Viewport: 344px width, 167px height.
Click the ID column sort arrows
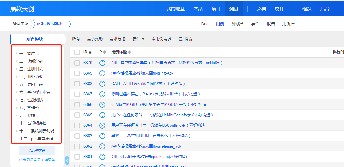tap(90, 52)
